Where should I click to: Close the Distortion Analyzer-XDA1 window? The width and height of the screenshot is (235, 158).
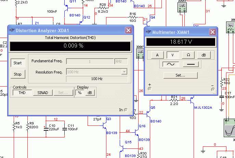tap(128, 30)
